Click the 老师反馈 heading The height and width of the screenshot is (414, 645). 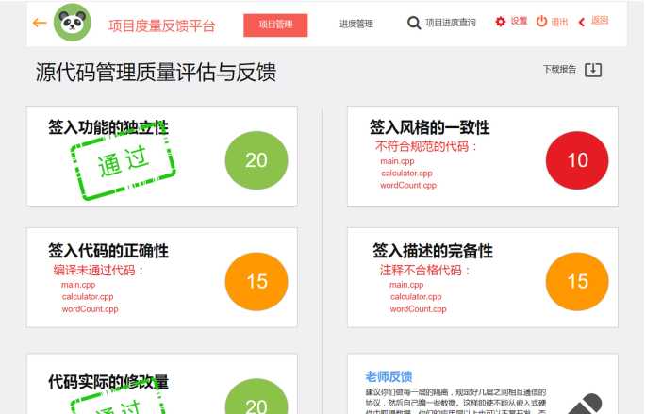pyautogui.click(x=389, y=376)
